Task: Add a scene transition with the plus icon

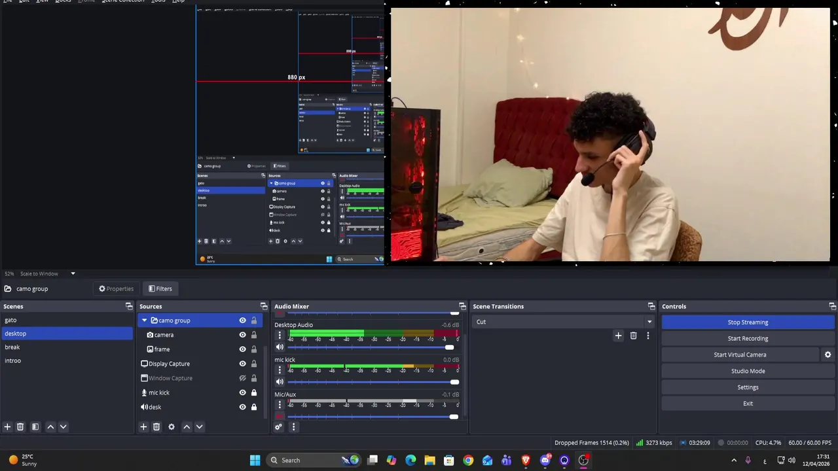Action: coord(618,336)
